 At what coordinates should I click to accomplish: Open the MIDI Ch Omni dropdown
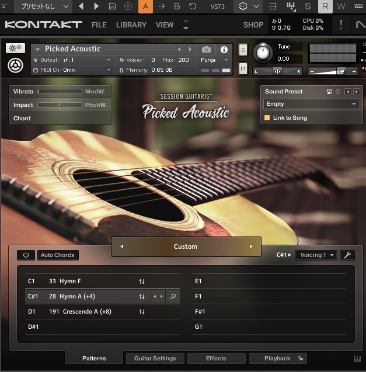click(x=72, y=70)
